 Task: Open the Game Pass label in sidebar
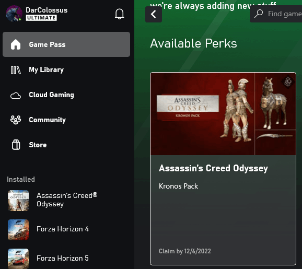point(47,44)
